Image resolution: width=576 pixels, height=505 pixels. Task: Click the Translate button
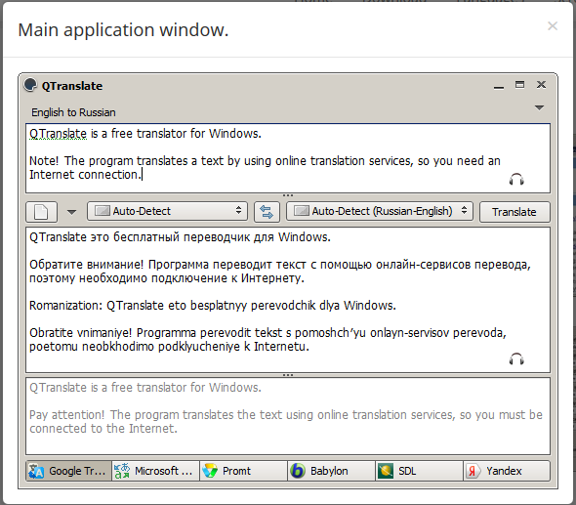tap(514, 212)
